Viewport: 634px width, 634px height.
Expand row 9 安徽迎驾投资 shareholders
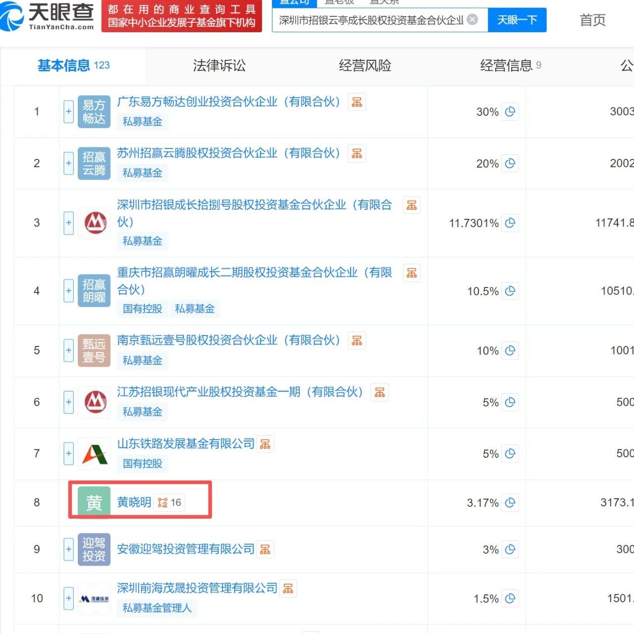[x=69, y=549]
